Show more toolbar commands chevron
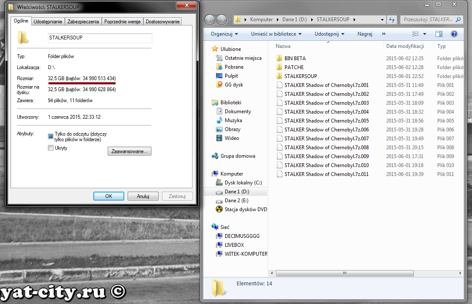 pyautogui.click(x=383, y=34)
